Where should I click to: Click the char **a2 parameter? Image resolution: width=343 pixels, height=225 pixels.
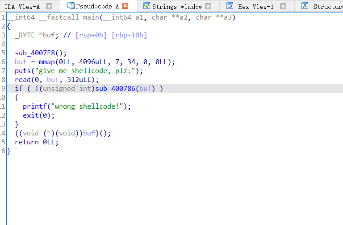click(170, 17)
